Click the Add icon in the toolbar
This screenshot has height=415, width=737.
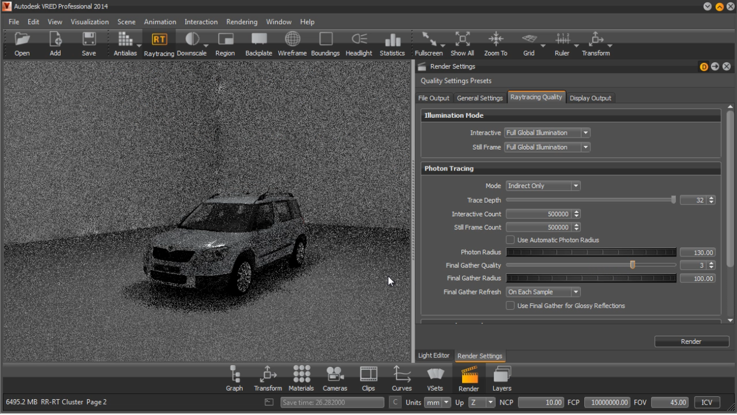pos(55,44)
